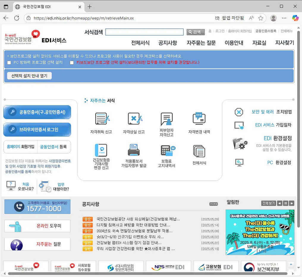Click the 처음 오셨나요? monitor icon
The width and height of the screenshot is (302, 277).
pos(11,185)
